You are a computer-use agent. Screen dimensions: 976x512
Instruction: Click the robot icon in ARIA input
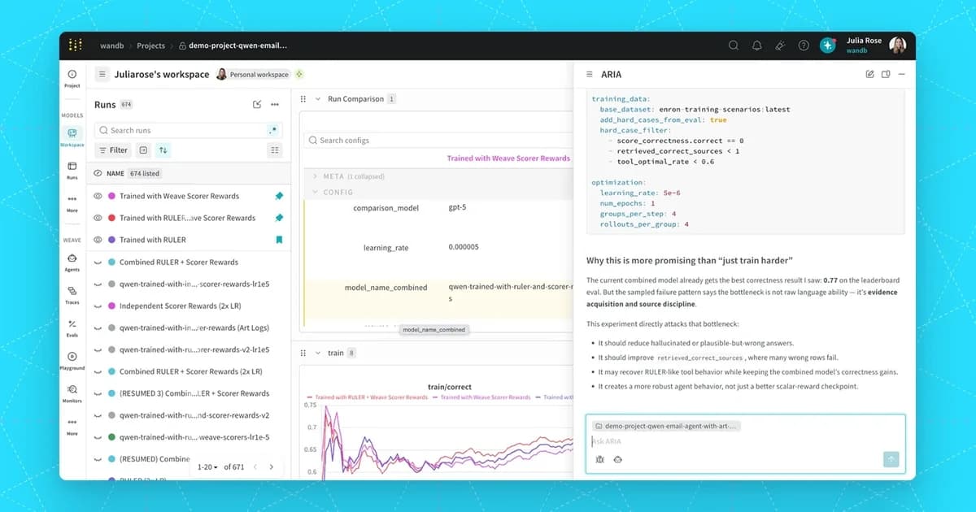coord(617,459)
